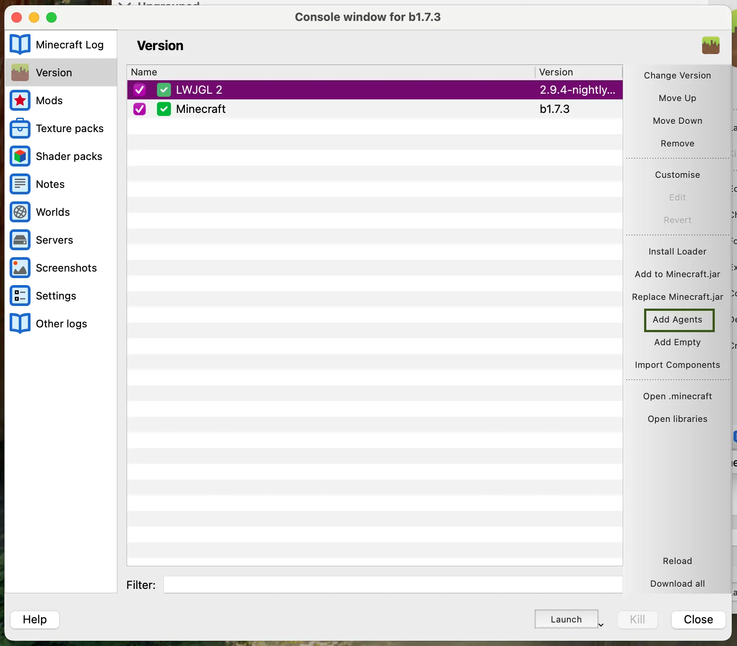Focus the Filter text field
This screenshot has width=737, height=646.
pyautogui.click(x=392, y=585)
